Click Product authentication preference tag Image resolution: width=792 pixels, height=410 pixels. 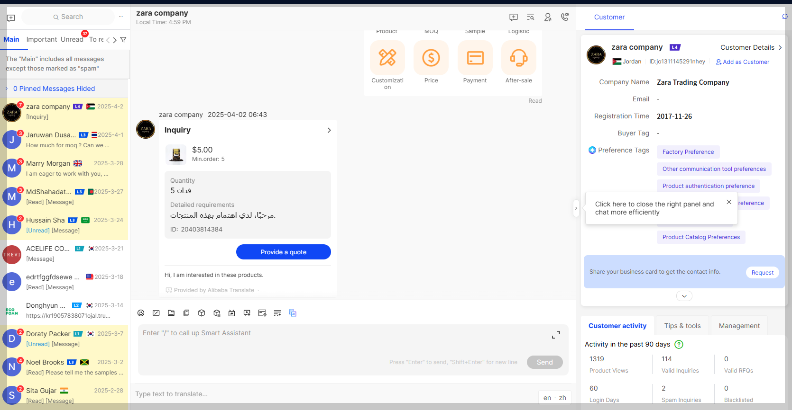point(709,186)
